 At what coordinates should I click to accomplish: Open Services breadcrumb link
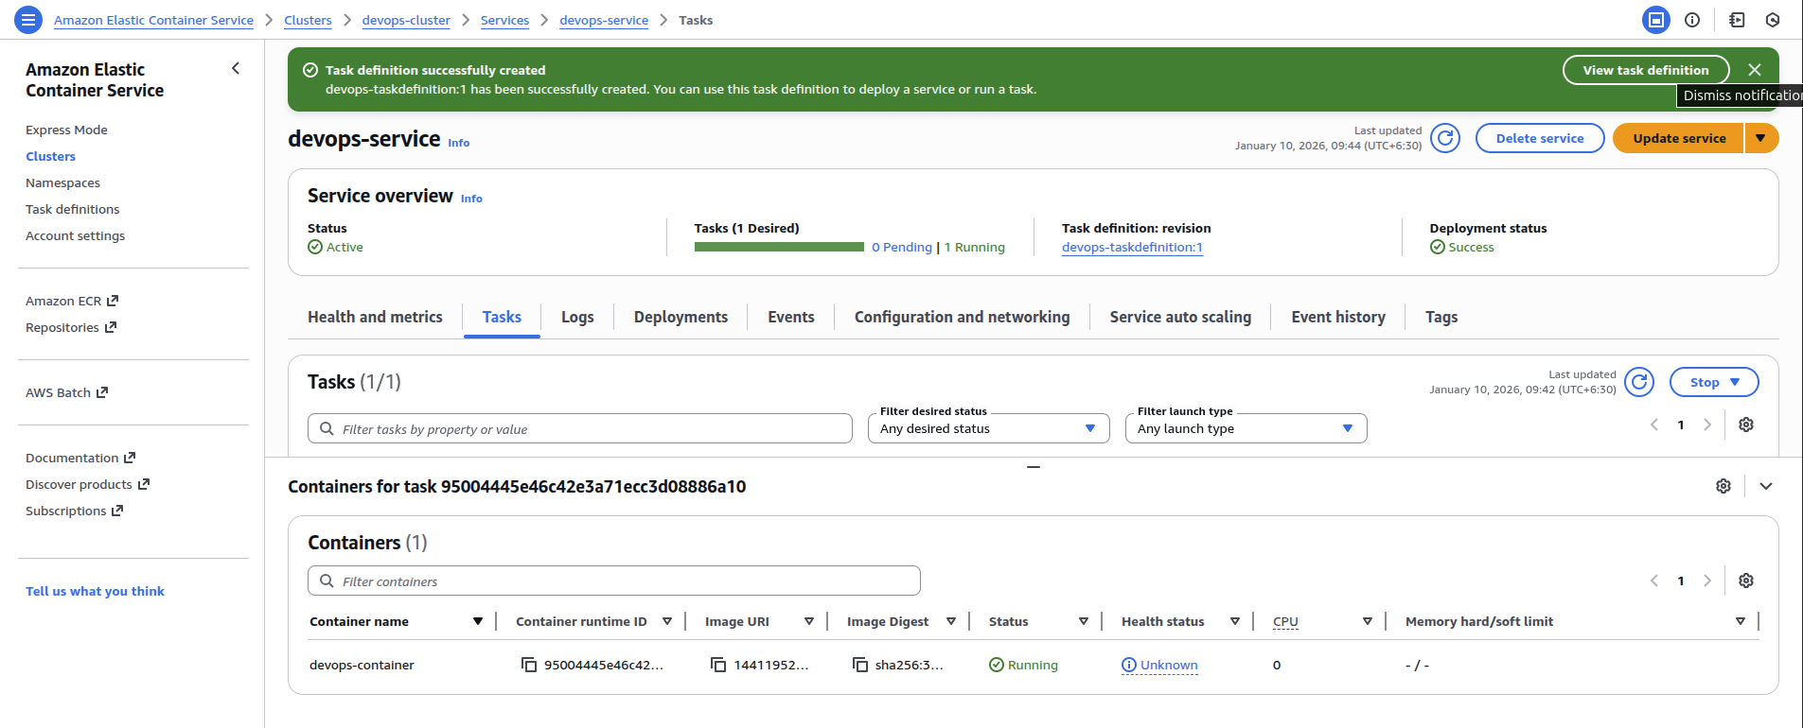(x=504, y=20)
